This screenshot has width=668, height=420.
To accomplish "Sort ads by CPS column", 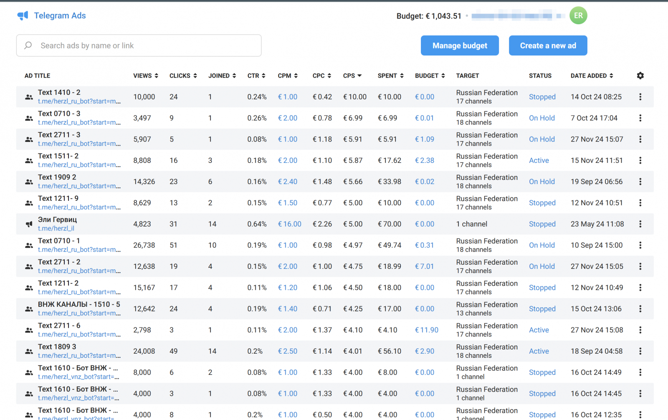I will tap(352, 76).
